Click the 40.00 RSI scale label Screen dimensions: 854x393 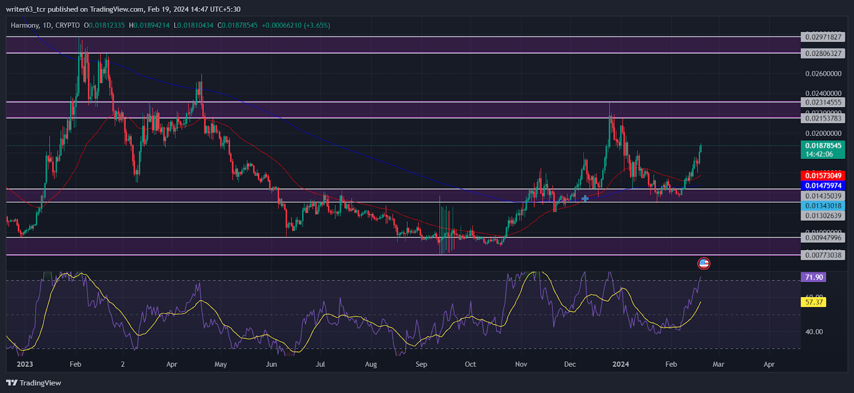click(x=814, y=332)
